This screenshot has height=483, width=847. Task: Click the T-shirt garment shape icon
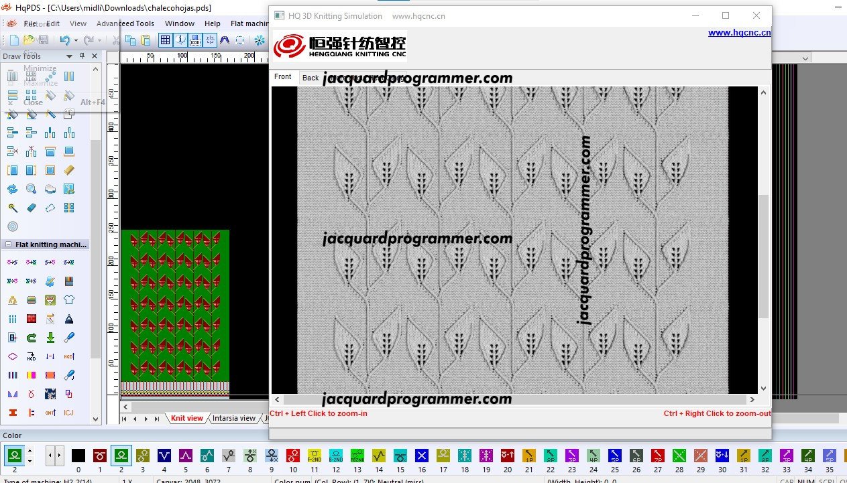(68, 299)
